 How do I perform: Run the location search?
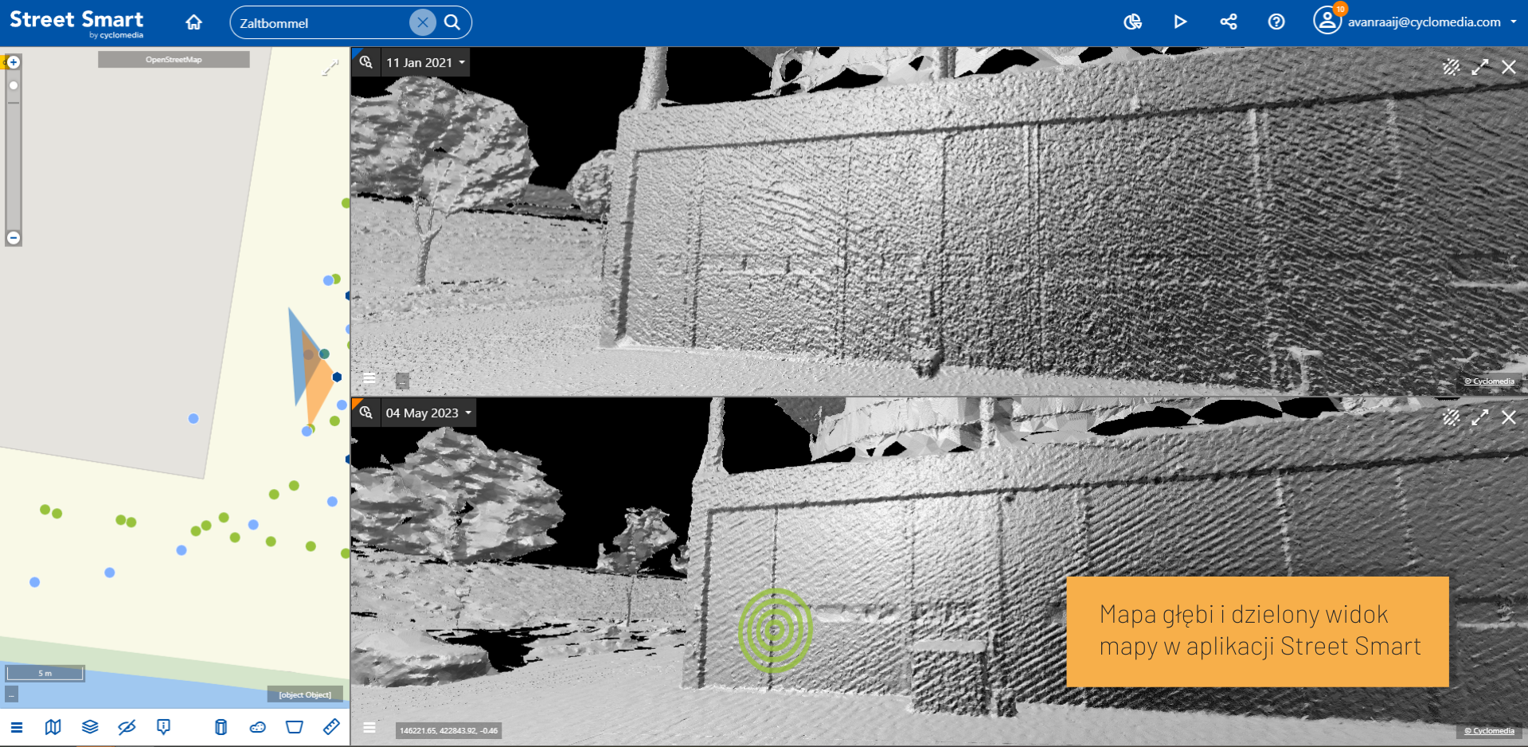click(x=452, y=22)
